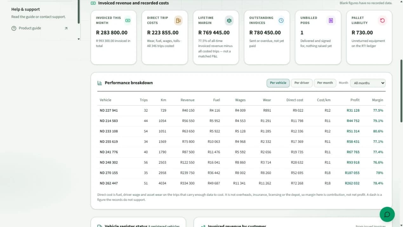This screenshot has width=403, height=227.
Task: Click the sidebar vertical scrollbar
Action: click(79, 12)
